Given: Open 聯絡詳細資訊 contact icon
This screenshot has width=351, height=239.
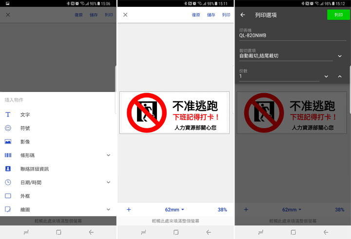Looking at the screenshot, I should tap(8, 169).
